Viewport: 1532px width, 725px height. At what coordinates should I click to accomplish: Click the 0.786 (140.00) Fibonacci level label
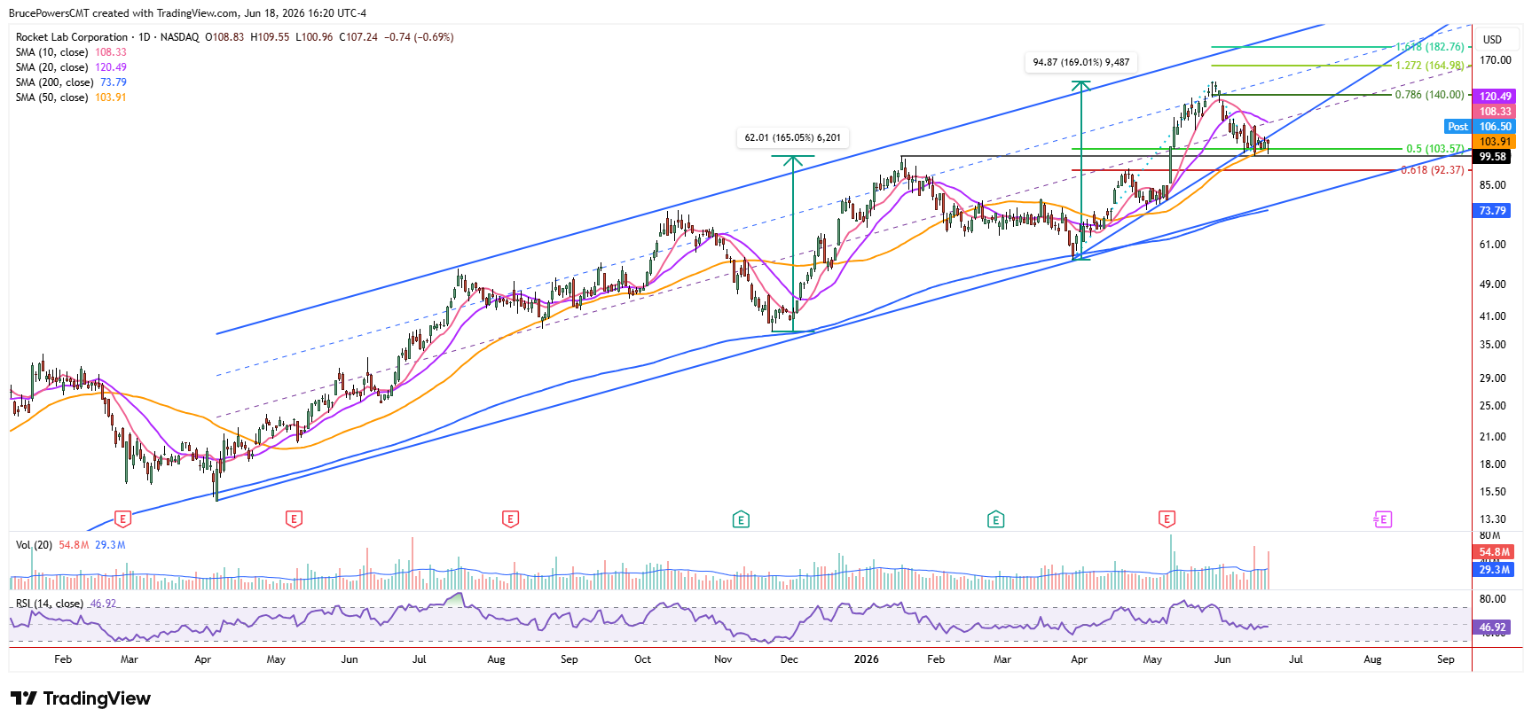pos(1430,95)
